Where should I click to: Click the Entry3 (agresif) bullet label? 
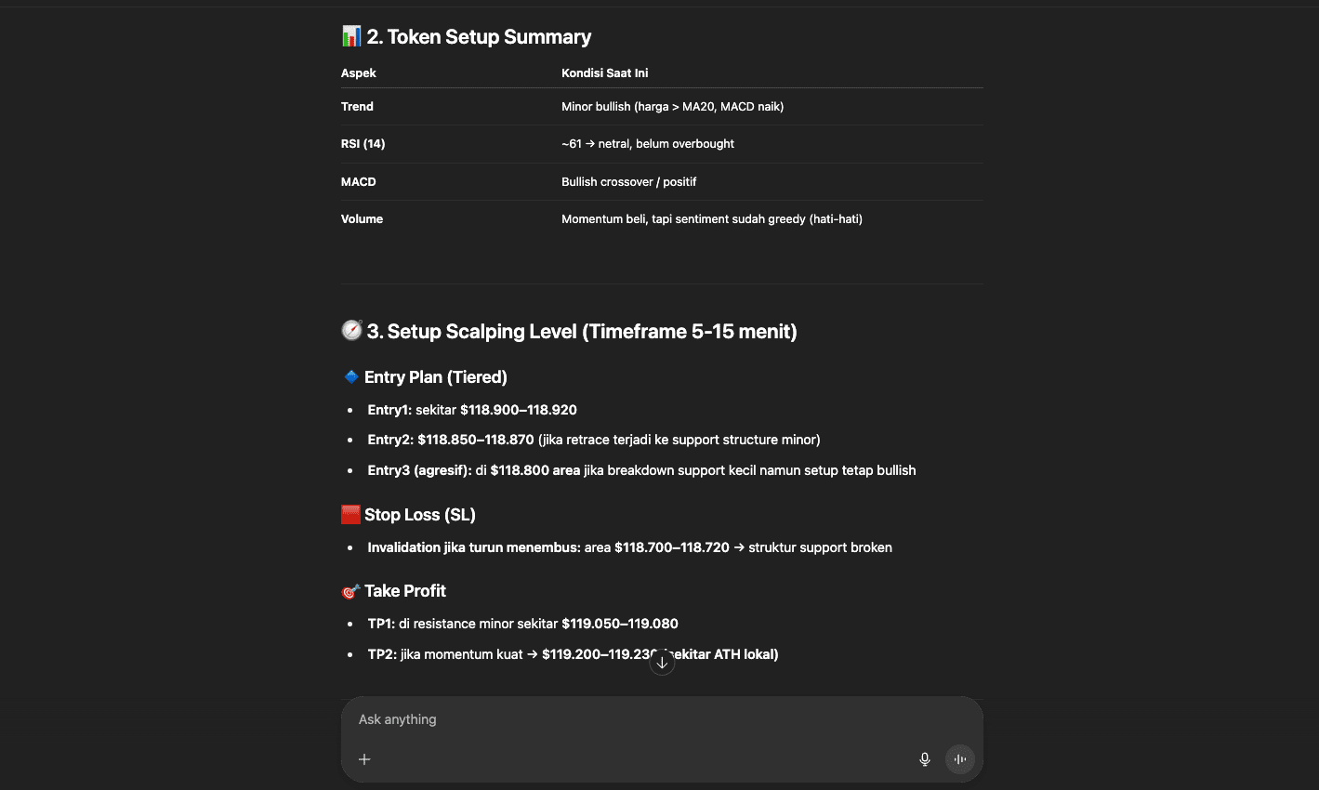(419, 470)
